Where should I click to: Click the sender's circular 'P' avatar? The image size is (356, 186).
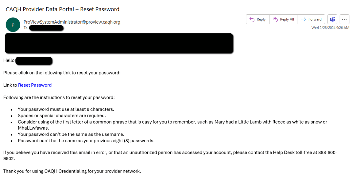pyautogui.click(x=13, y=25)
